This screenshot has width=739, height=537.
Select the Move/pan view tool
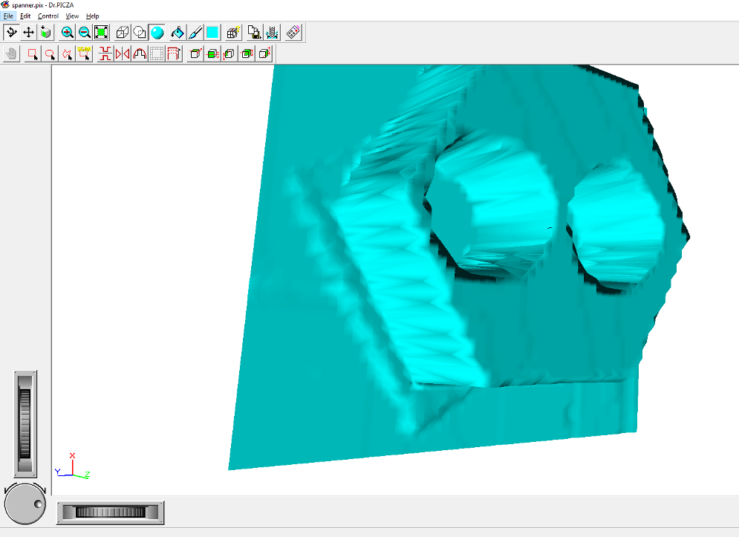[29, 32]
